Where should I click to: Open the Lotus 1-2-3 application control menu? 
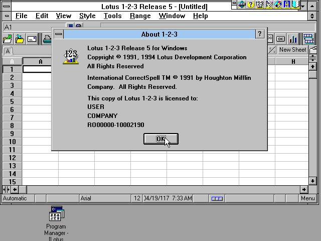click(x=7, y=6)
